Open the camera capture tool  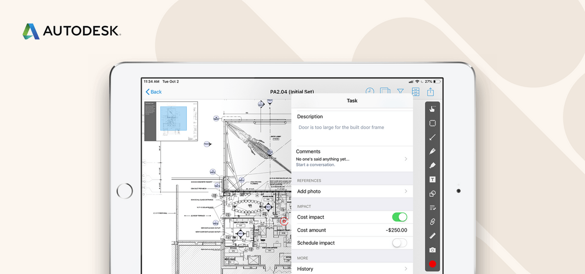click(x=432, y=250)
